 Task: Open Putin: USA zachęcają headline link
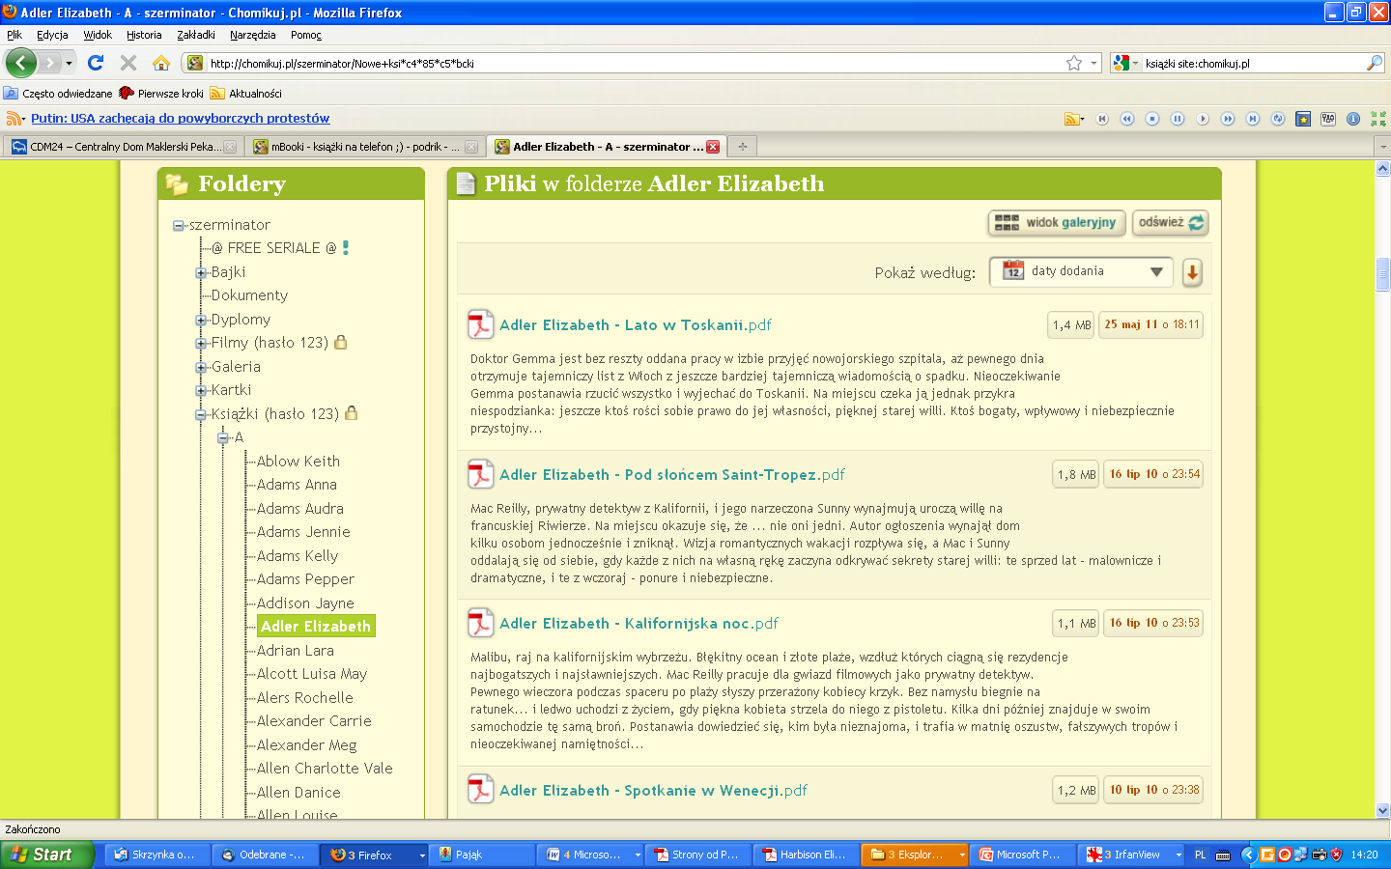pos(180,119)
